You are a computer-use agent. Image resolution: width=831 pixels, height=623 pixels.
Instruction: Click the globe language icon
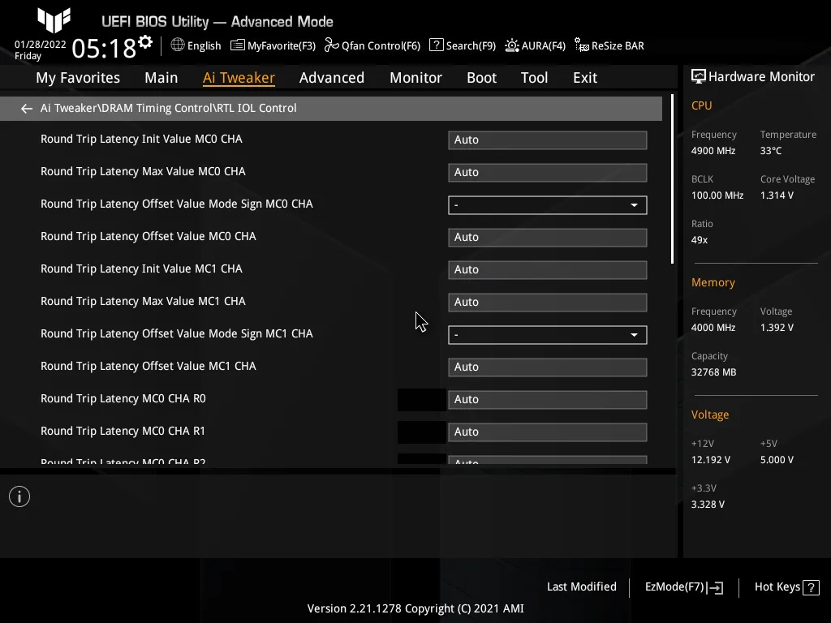click(178, 45)
